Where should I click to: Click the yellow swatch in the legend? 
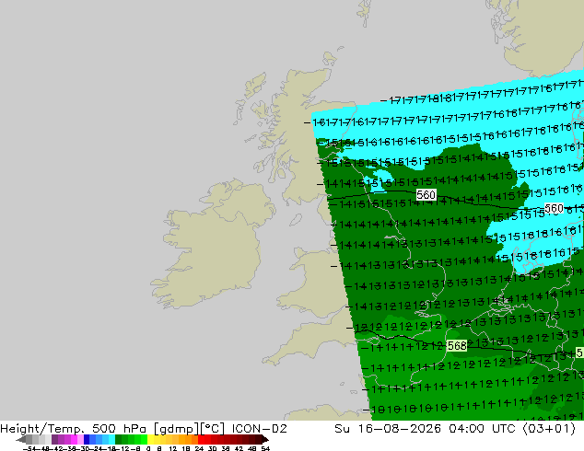point(150,439)
